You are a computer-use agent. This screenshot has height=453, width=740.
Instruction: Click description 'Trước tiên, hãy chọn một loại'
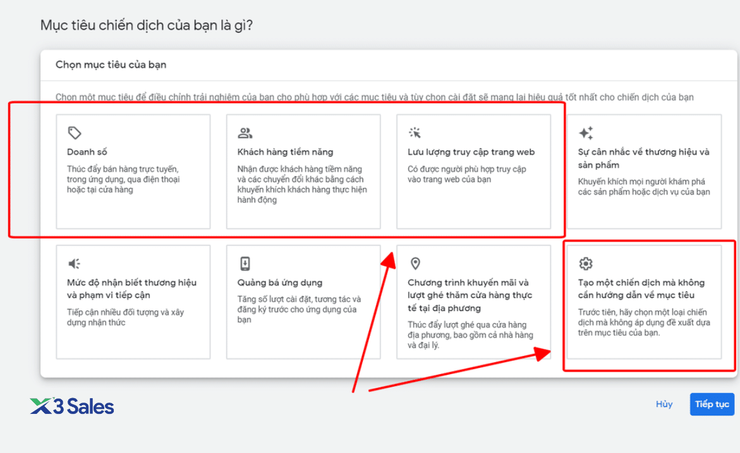coord(644,322)
